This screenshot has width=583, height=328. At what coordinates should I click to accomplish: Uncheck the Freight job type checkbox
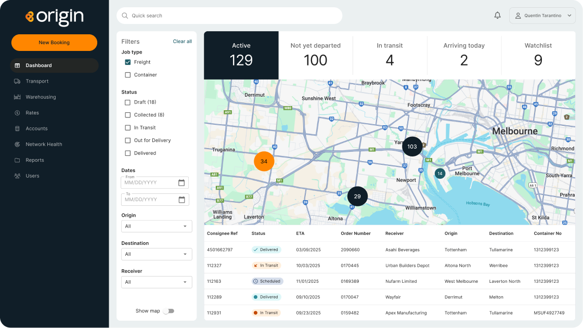point(128,62)
